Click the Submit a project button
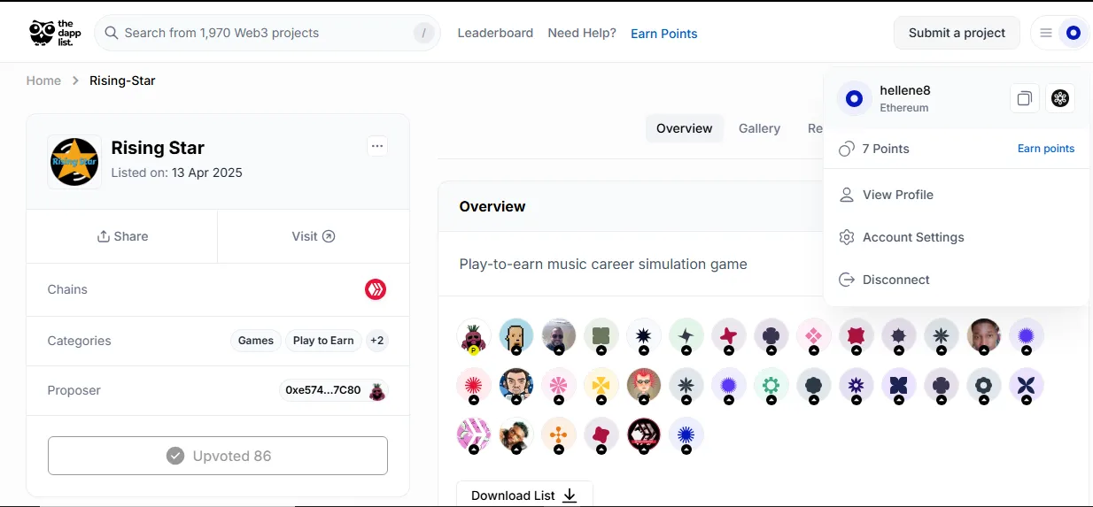The width and height of the screenshot is (1093, 507). 957,33
